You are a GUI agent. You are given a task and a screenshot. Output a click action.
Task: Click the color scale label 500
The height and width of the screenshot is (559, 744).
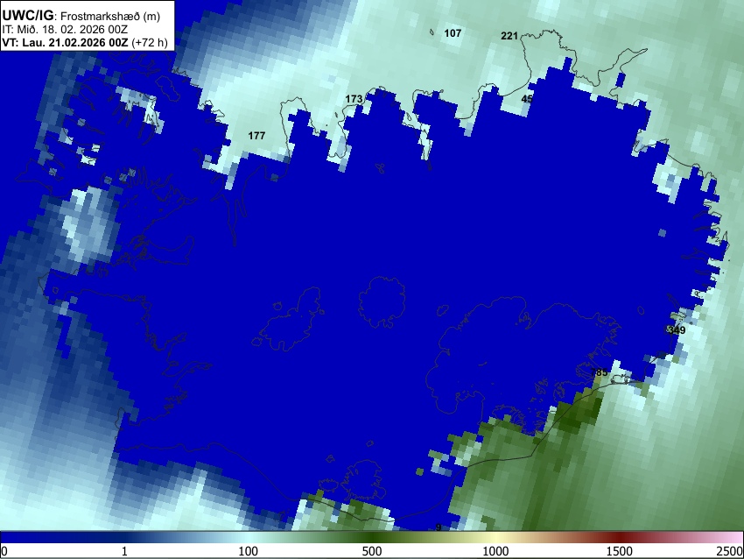(371, 551)
